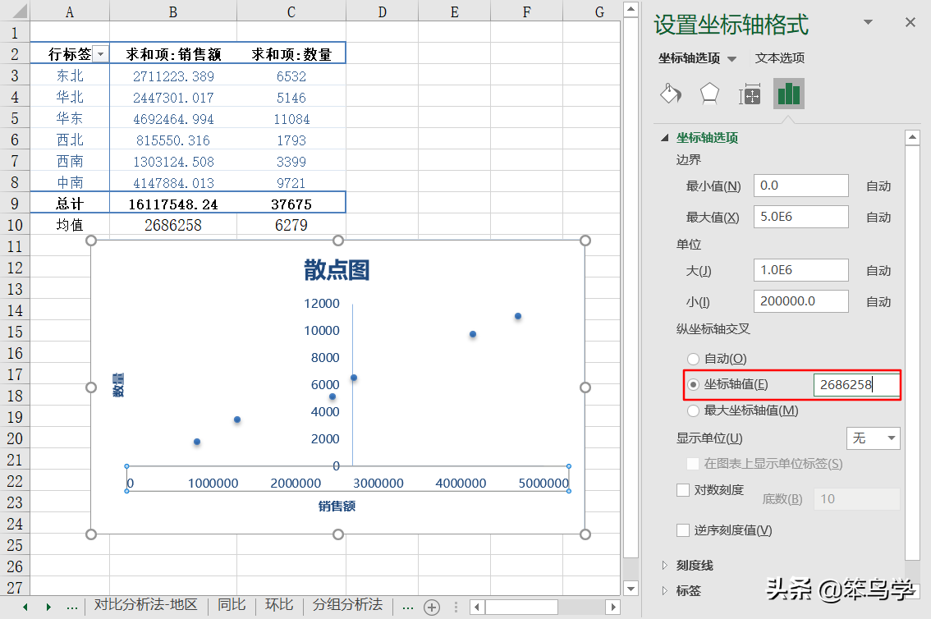931x619 pixels.
Task: Select cell containing 东北
Action: (x=70, y=76)
